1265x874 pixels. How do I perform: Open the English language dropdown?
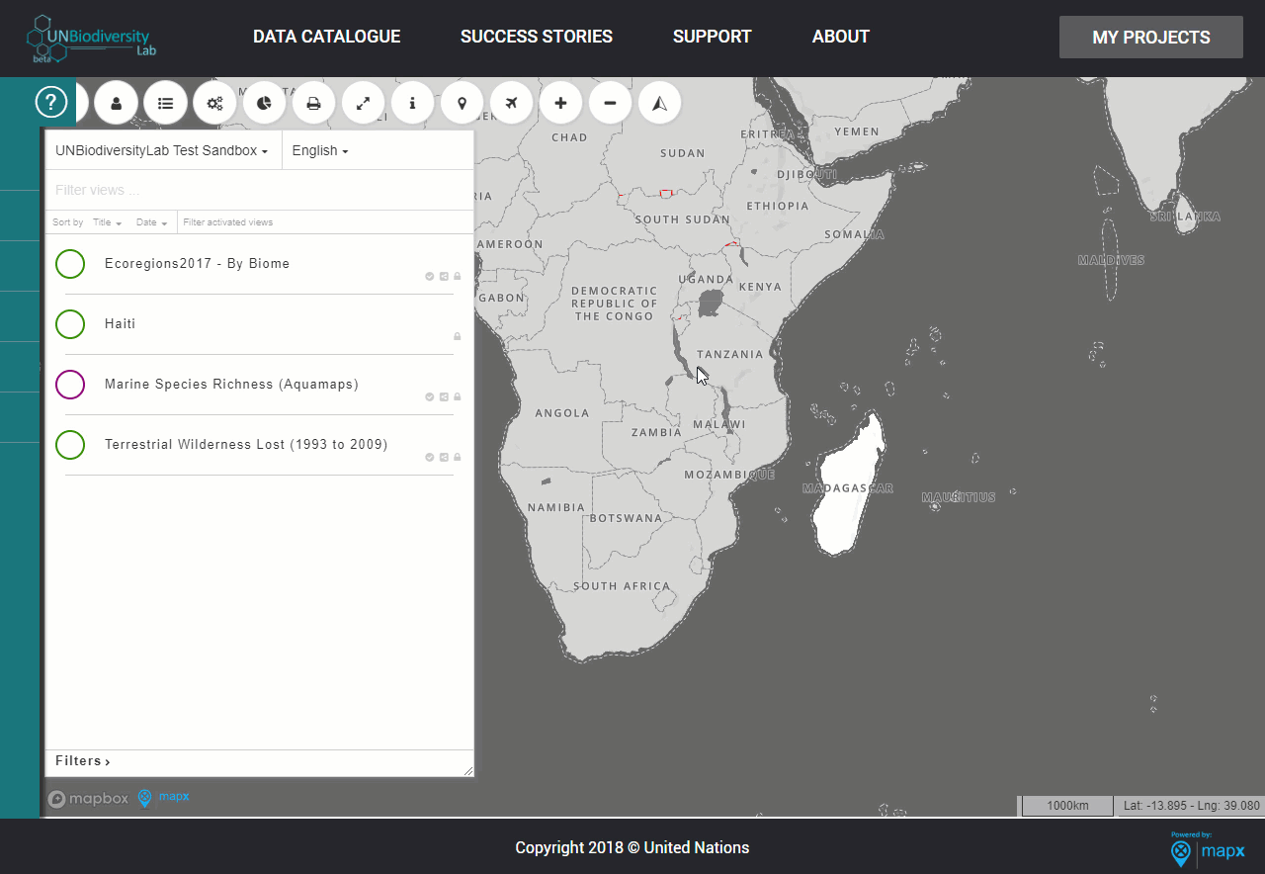click(320, 151)
